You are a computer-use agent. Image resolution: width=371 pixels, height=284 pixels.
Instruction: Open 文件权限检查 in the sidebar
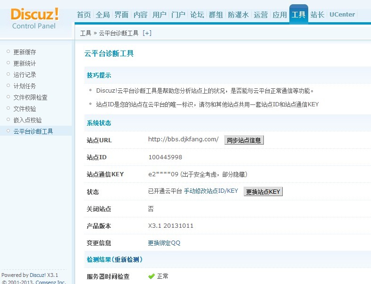tap(30, 97)
